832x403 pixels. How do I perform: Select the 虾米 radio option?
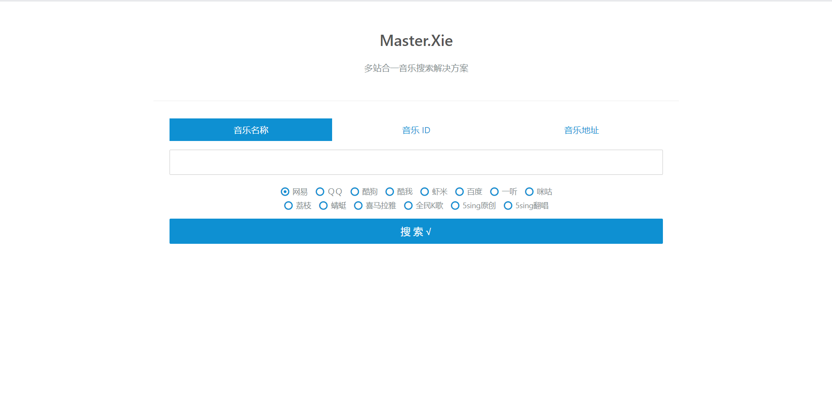[424, 191]
